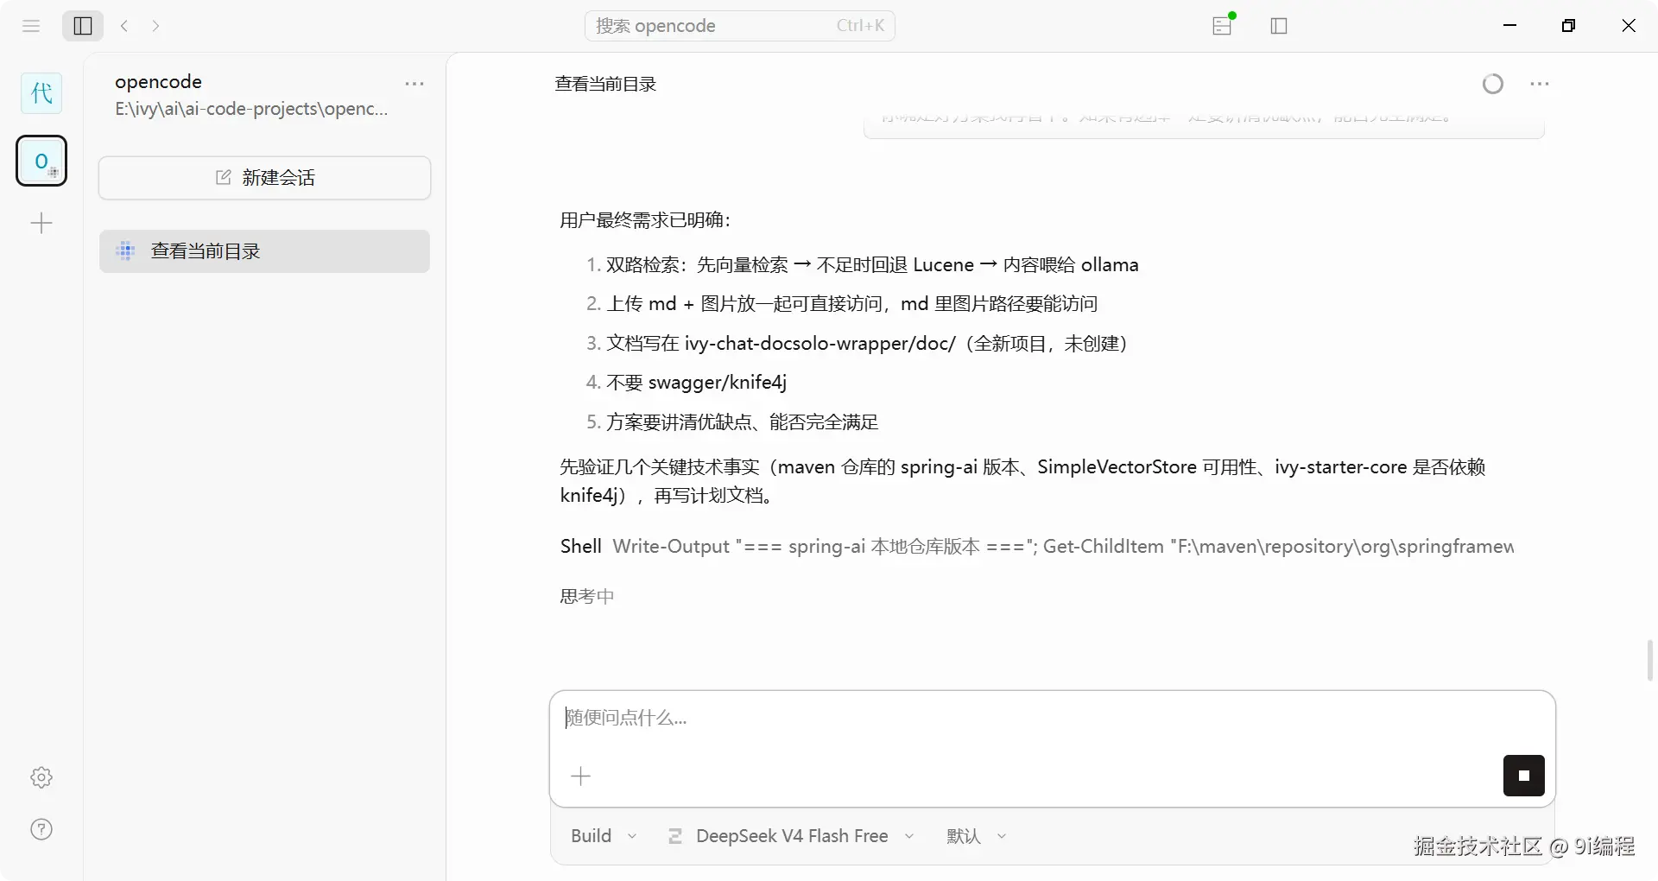Go forward with the right arrow

155,26
